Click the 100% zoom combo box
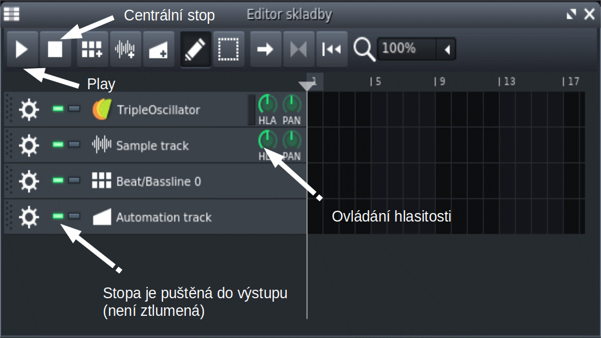This screenshot has width=601, height=338. click(407, 49)
